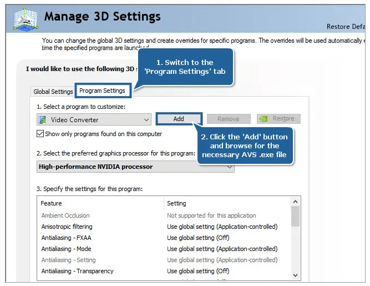
Task: Click the Remove button
Action: point(229,119)
